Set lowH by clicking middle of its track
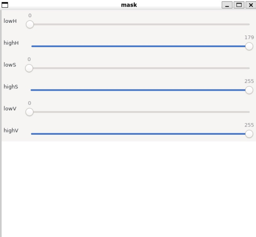The height and width of the screenshot is (237, 256). coord(140,24)
